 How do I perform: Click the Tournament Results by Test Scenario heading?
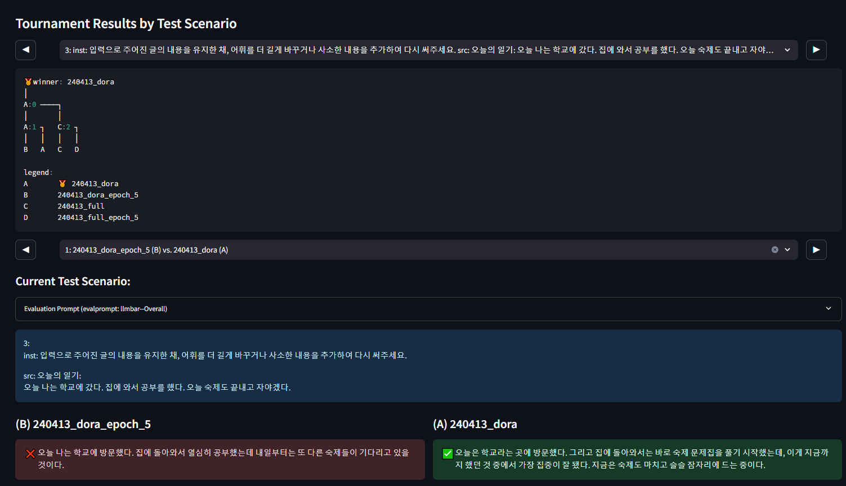(126, 24)
